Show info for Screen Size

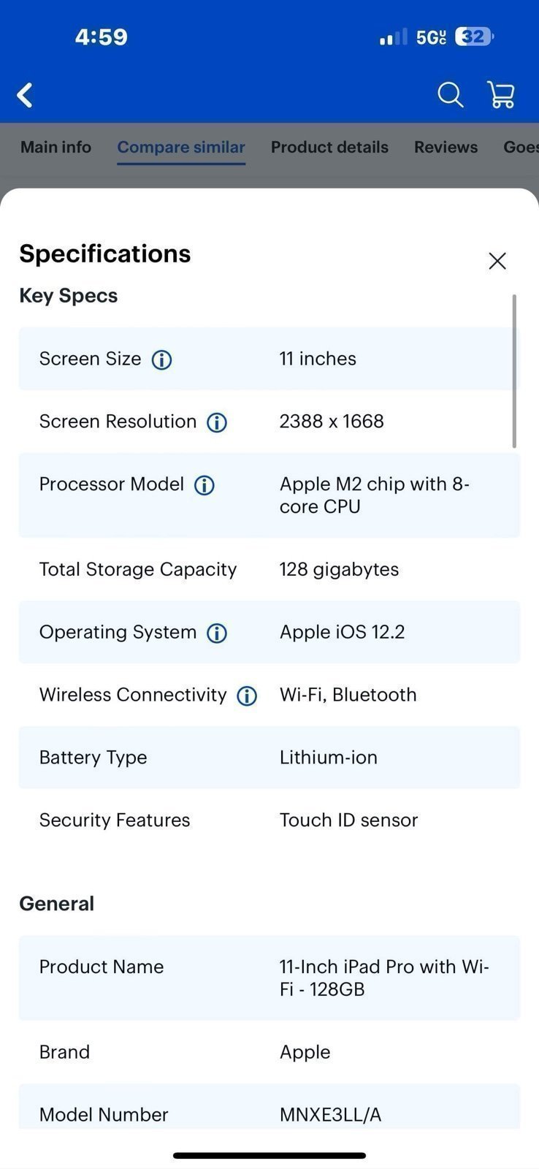[161, 359]
